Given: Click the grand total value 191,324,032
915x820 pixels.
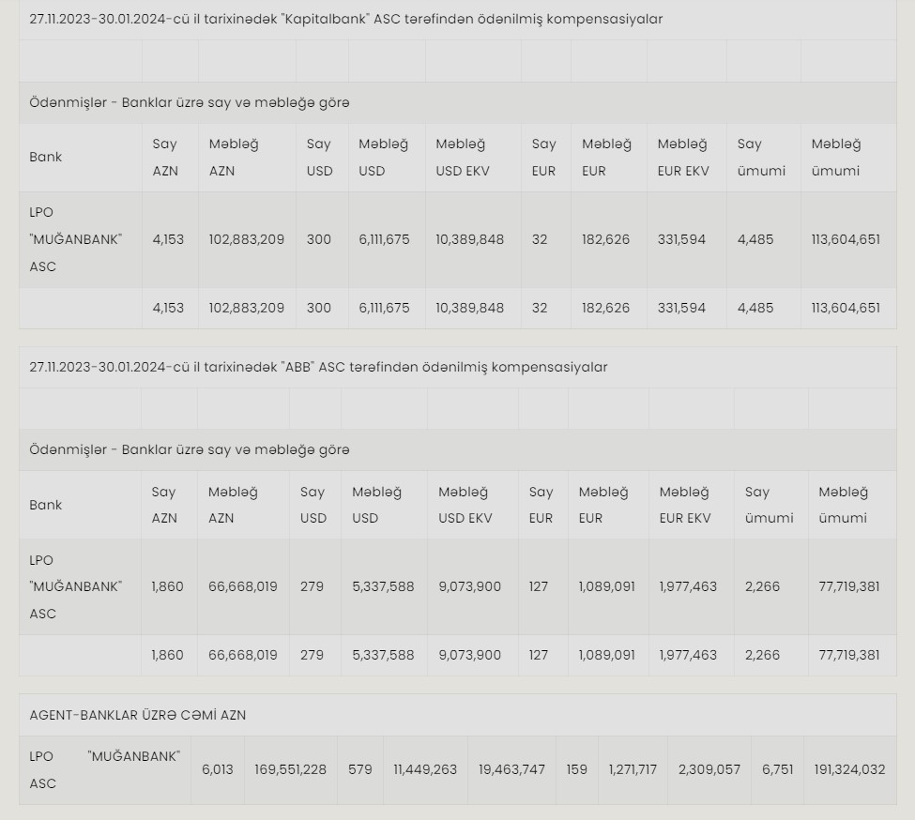Looking at the screenshot, I should [x=849, y=769].
